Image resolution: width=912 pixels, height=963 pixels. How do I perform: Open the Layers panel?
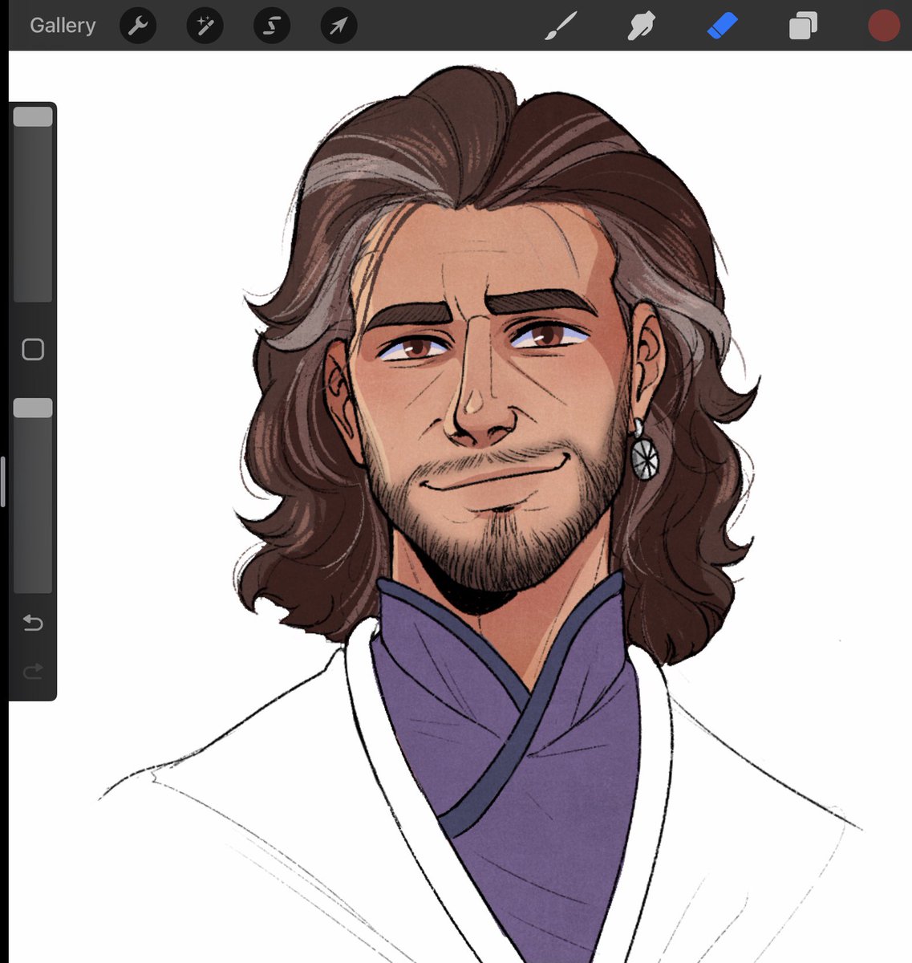803,26
